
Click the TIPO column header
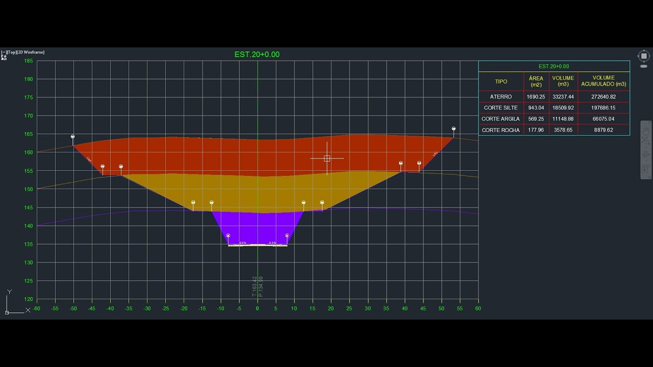click(x=501, y=82)
